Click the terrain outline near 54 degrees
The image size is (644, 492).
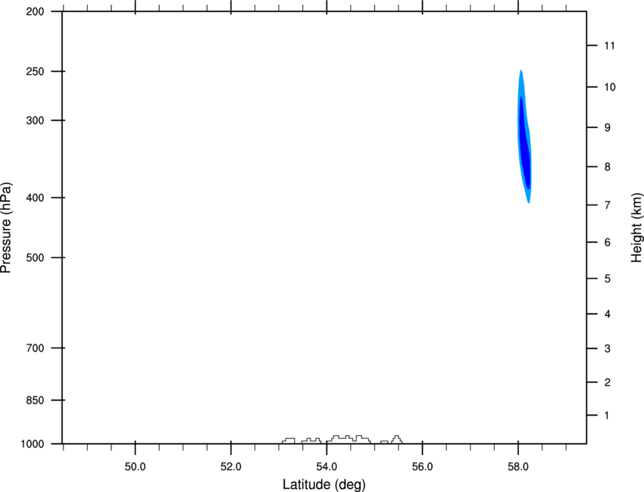(349, 439)
